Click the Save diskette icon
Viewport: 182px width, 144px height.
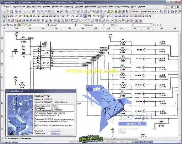(11, 11)
